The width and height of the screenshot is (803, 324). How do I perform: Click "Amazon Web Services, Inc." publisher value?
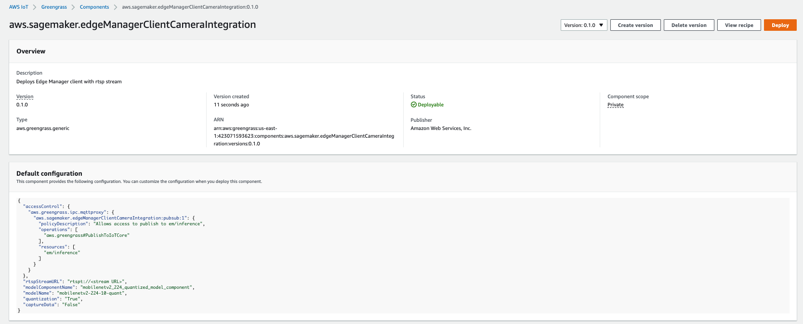441,129
